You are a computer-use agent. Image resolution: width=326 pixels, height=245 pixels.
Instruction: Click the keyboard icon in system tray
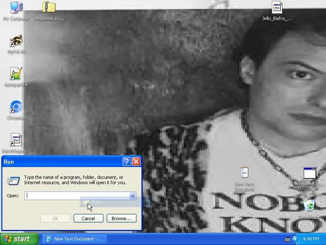[x=288, y=239]
